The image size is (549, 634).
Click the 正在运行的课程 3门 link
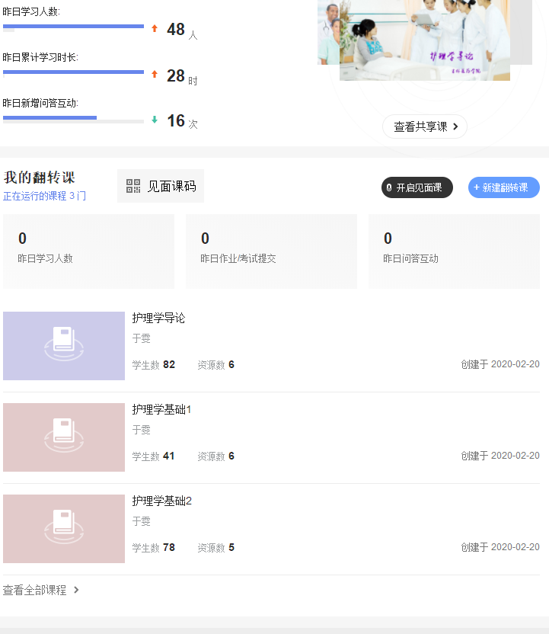pos(44,196)
